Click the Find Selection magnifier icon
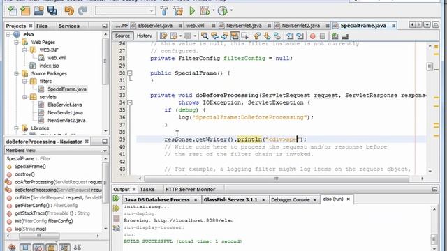The image size is (447, 251). pyautogui.click(x=205, y=36)
